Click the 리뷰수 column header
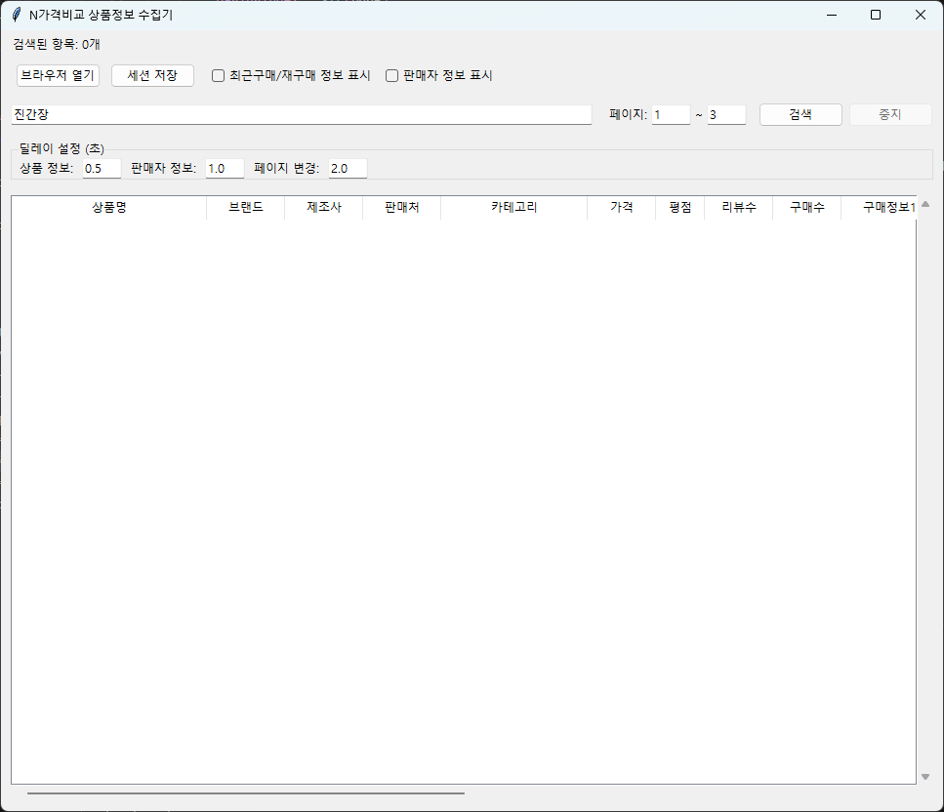The image size is (944, 812). click(x=738, y=208)
